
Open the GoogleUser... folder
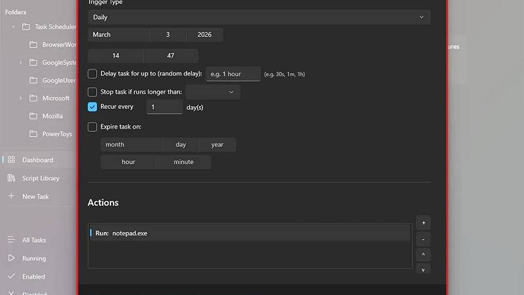click(x=59, y=80)
